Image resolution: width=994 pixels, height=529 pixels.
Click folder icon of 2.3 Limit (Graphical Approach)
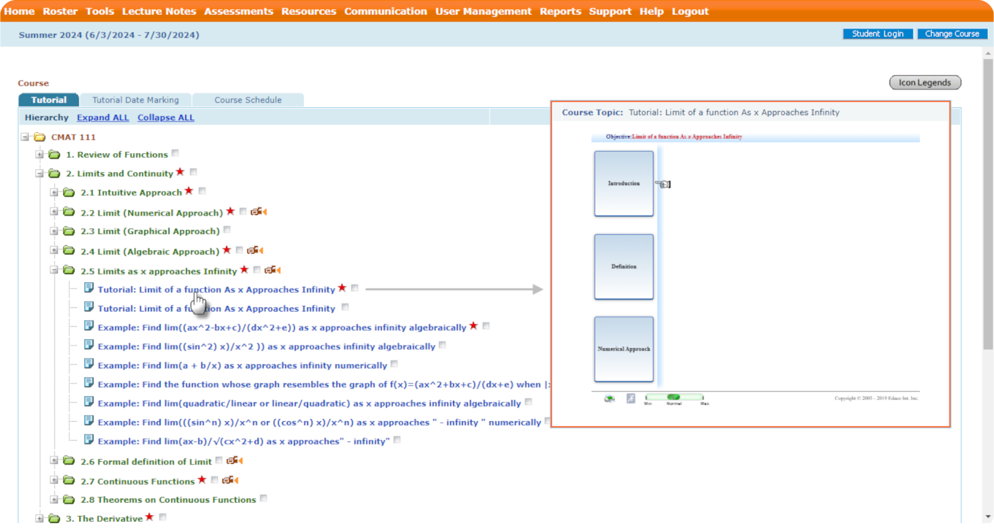tap(69, 231)
